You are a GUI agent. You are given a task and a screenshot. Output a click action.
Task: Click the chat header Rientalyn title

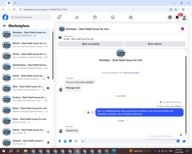pyautogui.click(x=87, y=29)
